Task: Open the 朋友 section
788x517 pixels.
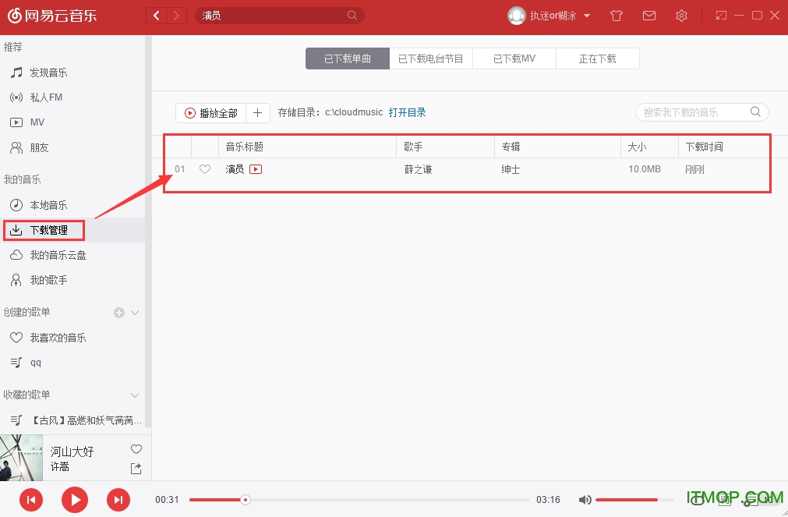Action: [x=43, y=147]
